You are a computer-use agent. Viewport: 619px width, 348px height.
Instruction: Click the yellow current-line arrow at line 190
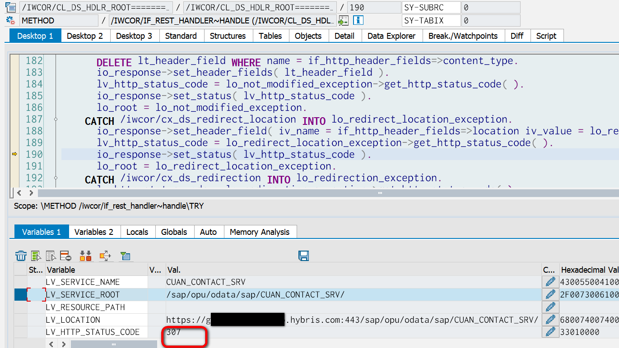[14, 154]
